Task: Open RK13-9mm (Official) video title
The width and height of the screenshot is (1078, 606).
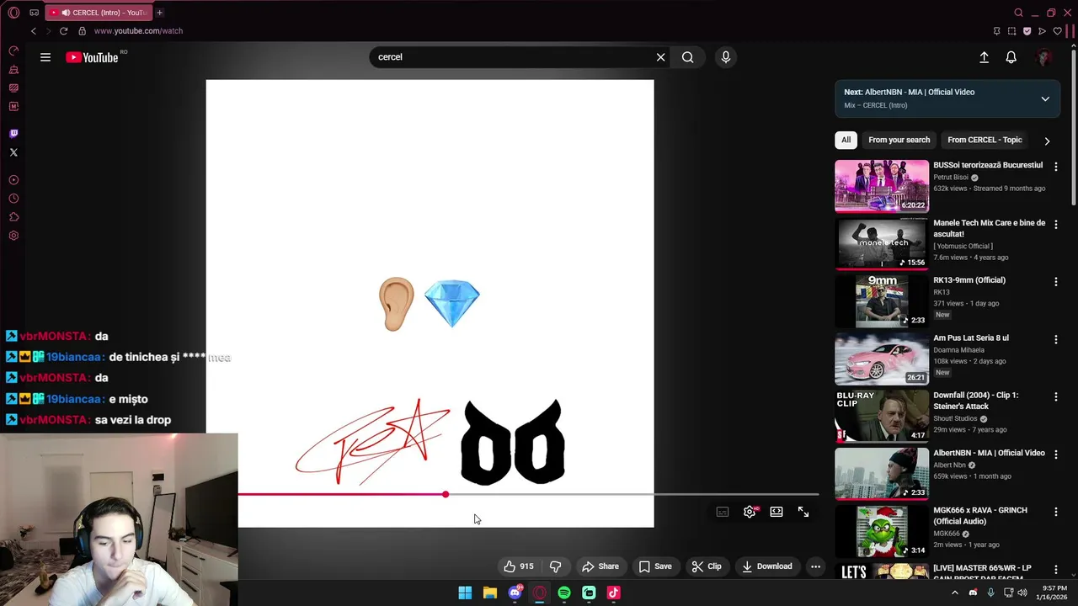Action: 969,280
